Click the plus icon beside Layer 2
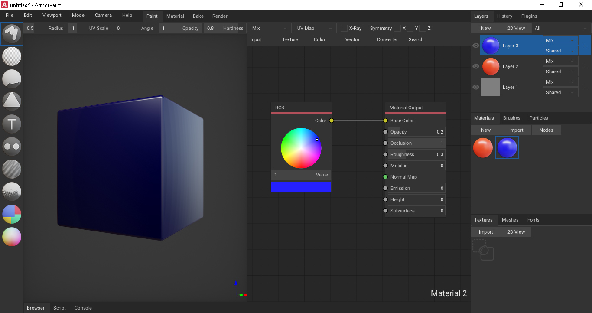592x313 pixels. tap(585, 67)
